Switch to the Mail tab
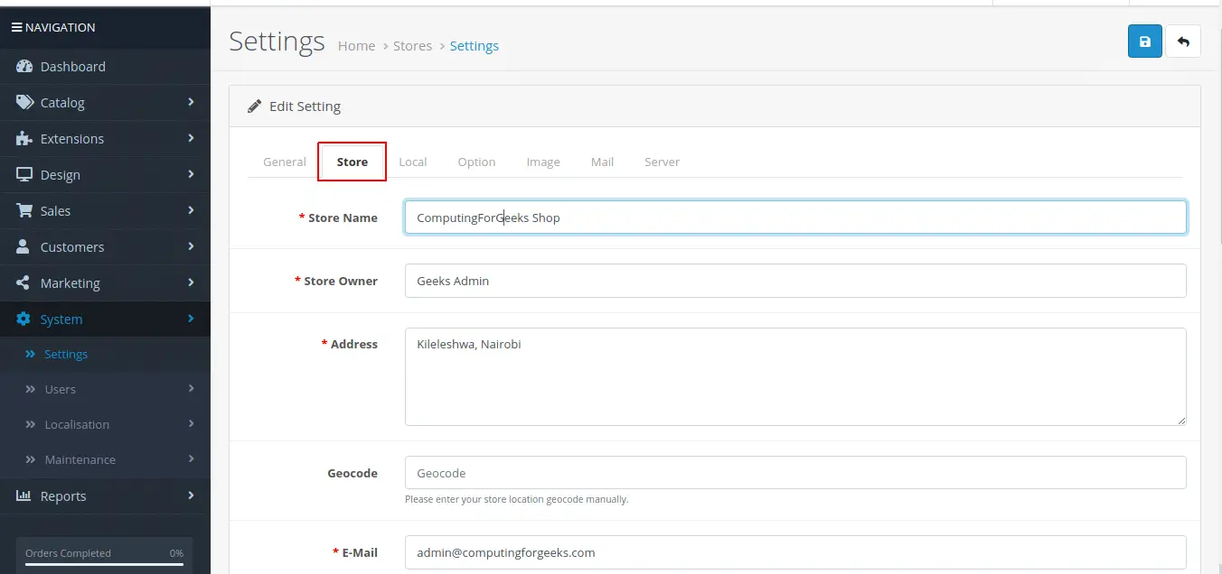Screen dimensions: 1222x574 point(602,162)
